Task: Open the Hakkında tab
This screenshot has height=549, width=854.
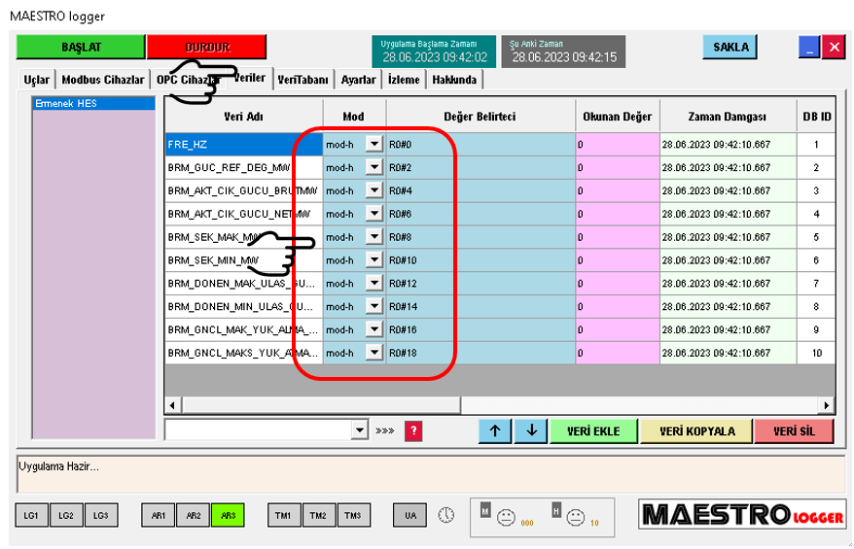Action: tap(454, 80)
